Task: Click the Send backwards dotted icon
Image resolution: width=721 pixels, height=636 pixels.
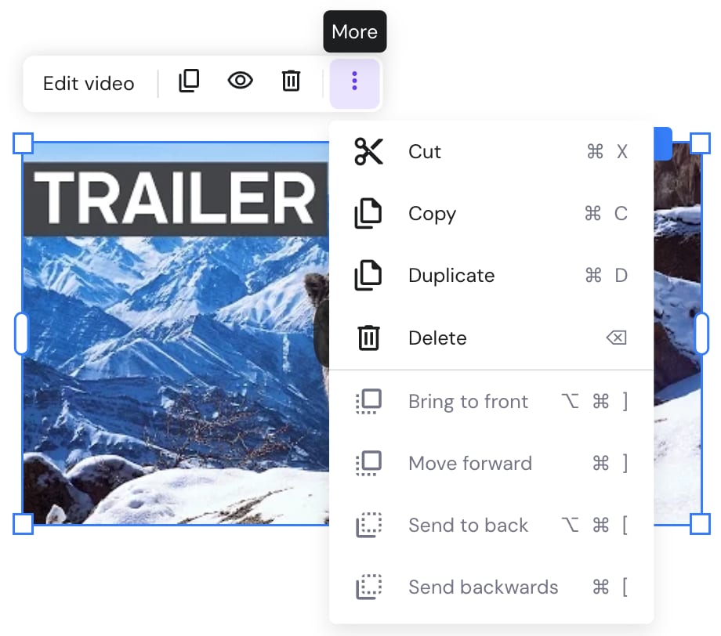Action: click(368, 587)
